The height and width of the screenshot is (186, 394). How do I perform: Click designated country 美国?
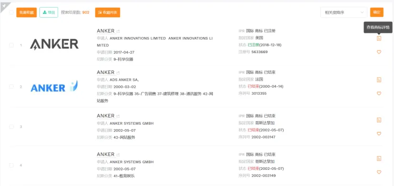coord(259,38)
